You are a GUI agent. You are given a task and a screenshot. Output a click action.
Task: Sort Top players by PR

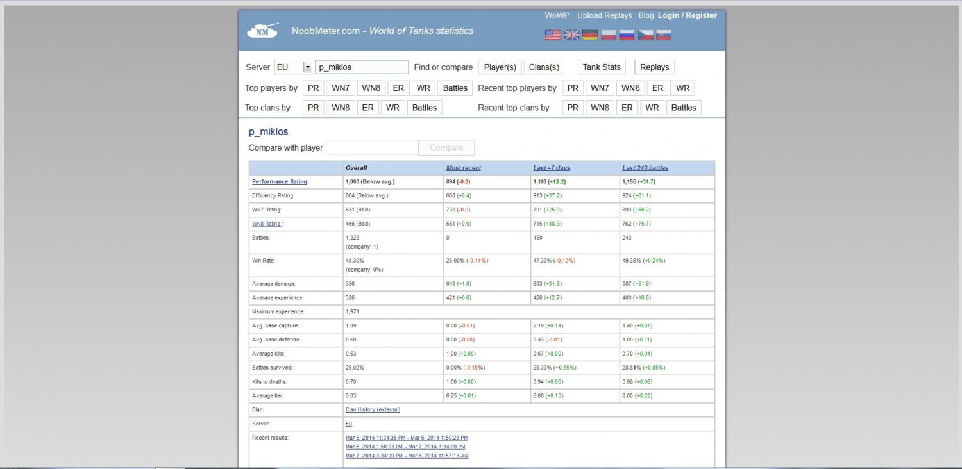pos(313,88)
